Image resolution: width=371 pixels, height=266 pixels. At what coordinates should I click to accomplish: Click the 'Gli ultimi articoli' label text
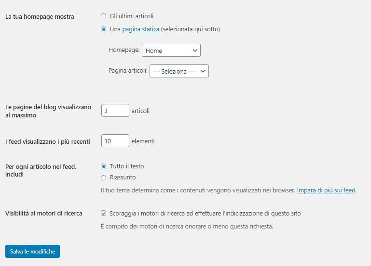[x=132, y=16]
